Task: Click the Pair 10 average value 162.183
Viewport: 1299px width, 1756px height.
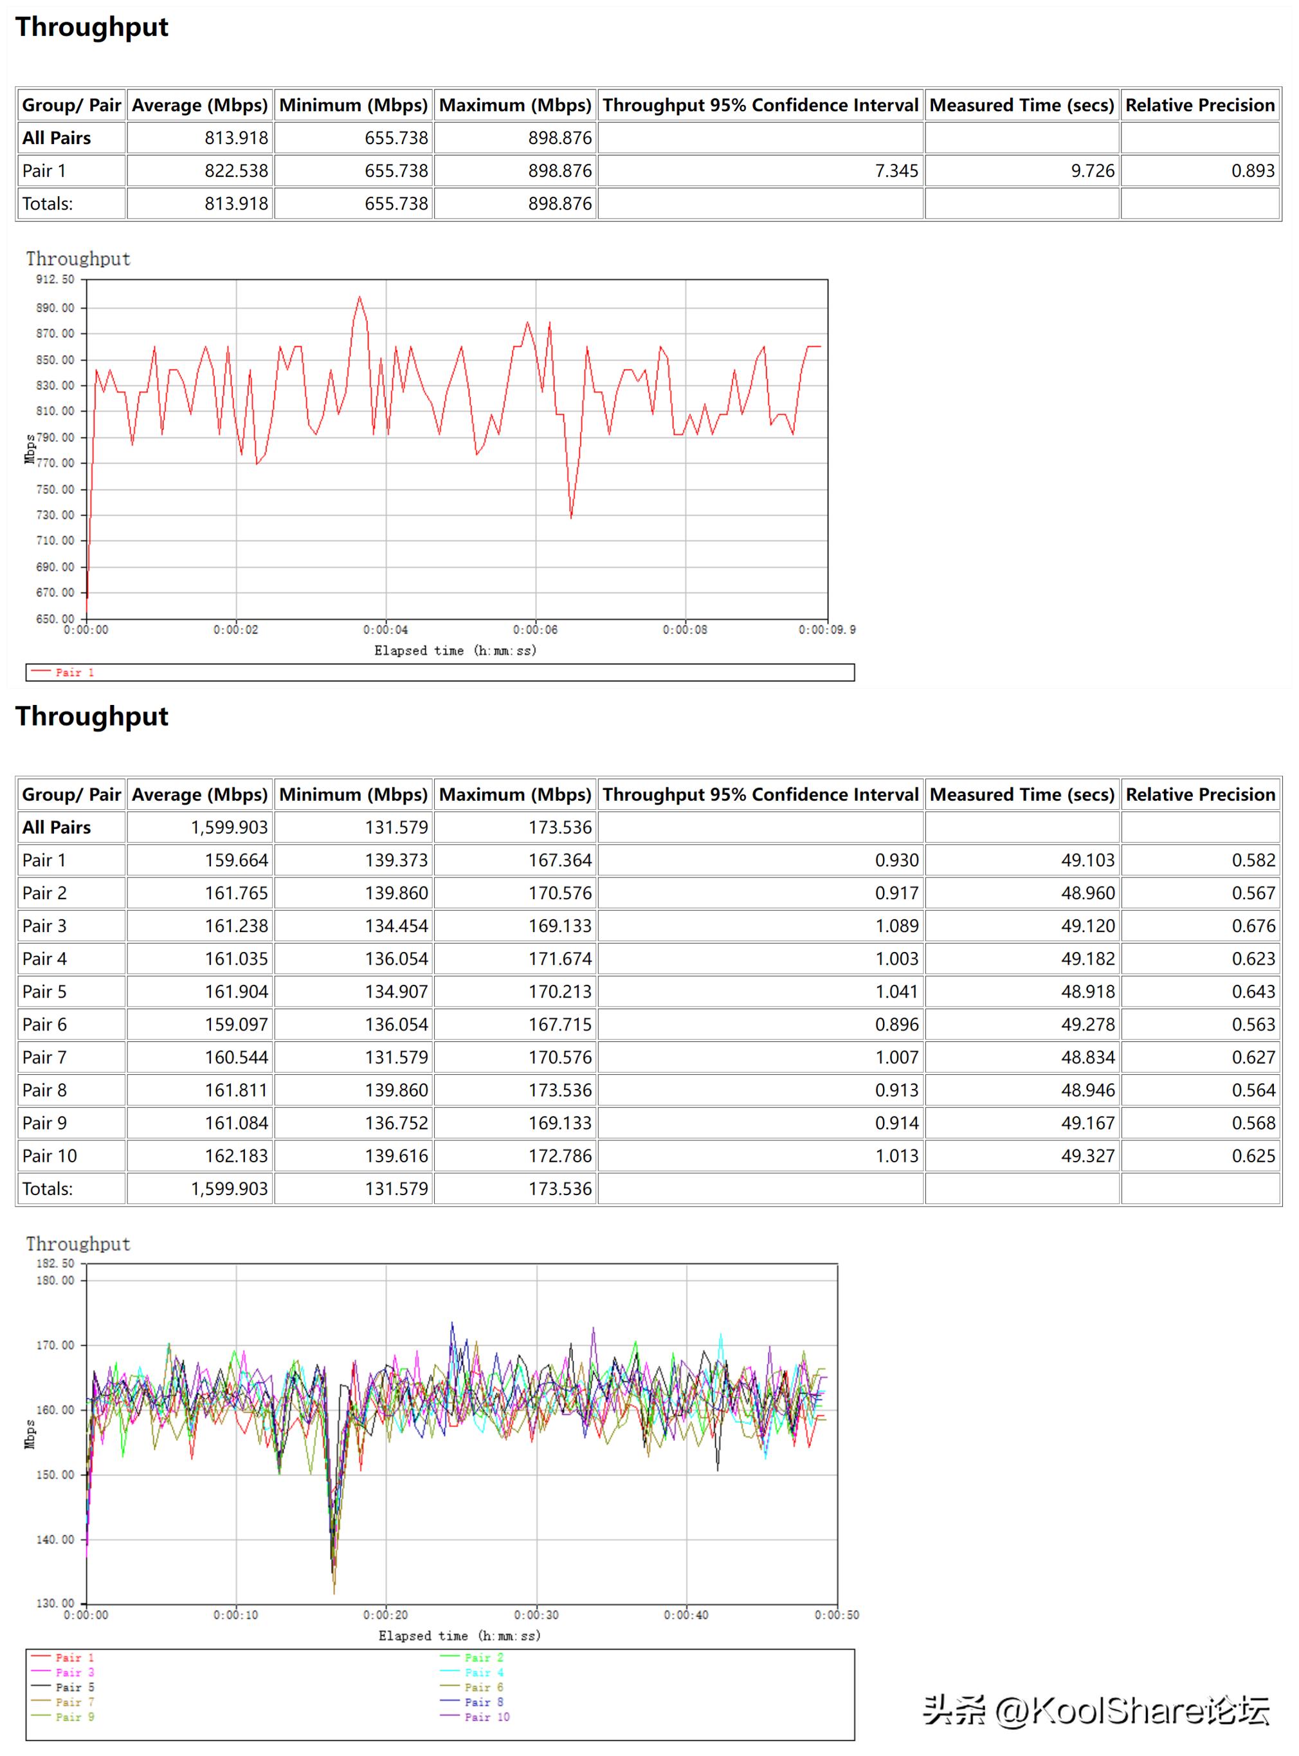Action: [x=236, y=1156]
